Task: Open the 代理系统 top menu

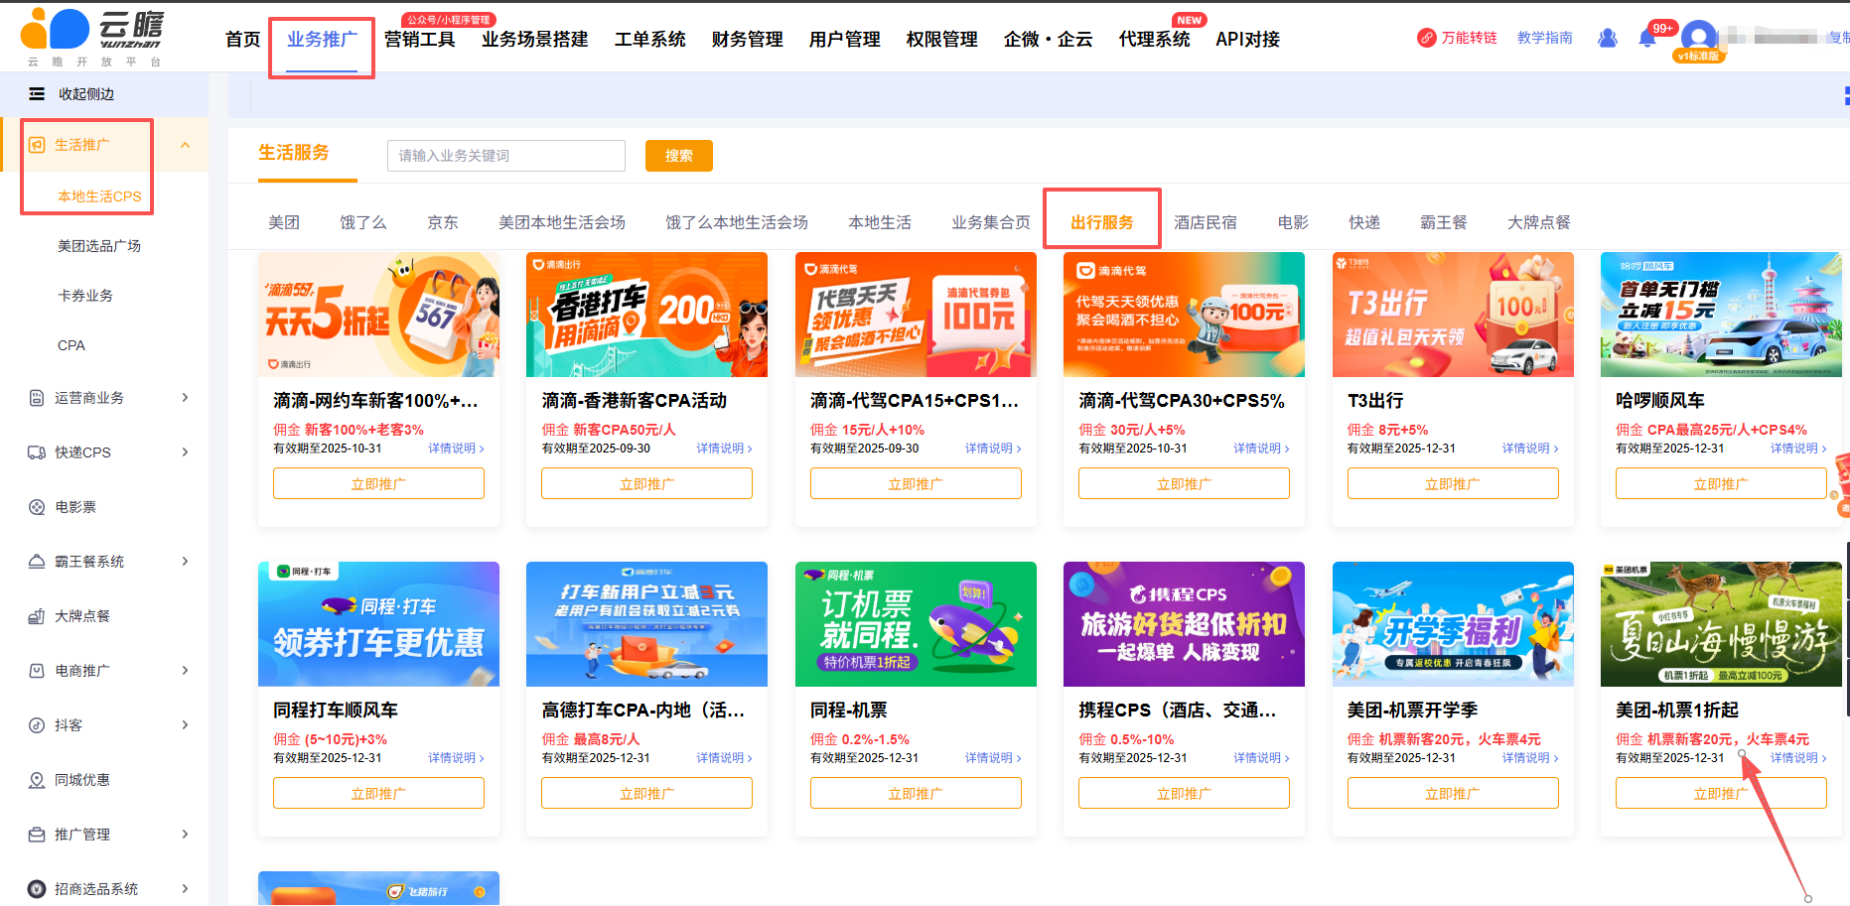Action: point(1155,40)
